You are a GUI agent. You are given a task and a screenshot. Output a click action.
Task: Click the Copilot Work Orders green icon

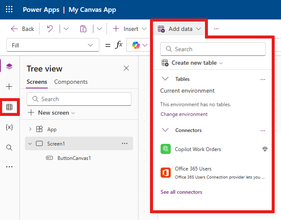point(166,149)
